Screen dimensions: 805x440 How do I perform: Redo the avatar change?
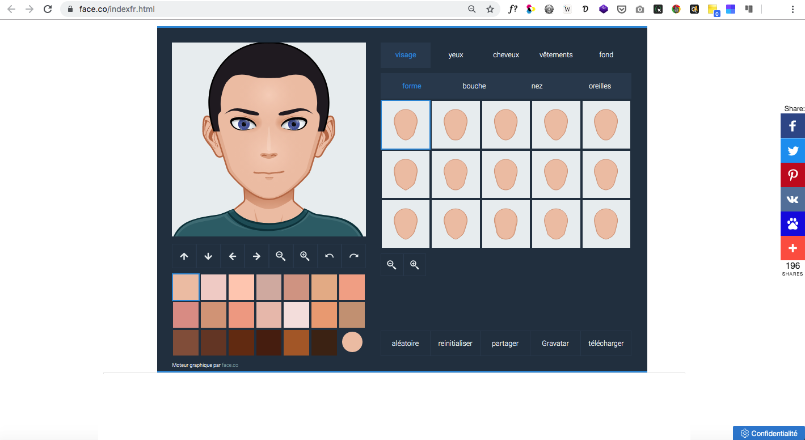point(354,256)
